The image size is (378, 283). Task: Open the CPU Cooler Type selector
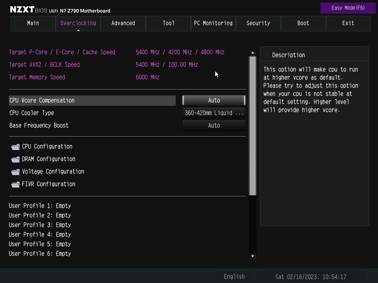point(214,113)
